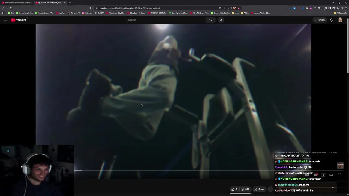
Task: Expand the playlist panel chevron
Action: point(333,188)
